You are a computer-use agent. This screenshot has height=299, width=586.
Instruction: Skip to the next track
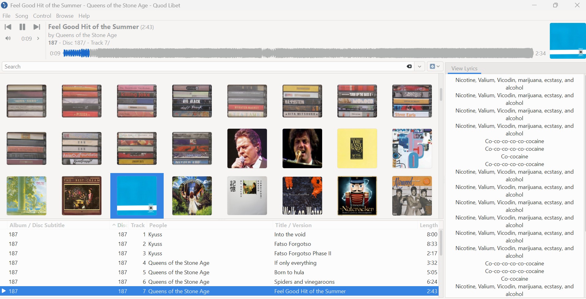pyautogui.click(x=37, y=27)
